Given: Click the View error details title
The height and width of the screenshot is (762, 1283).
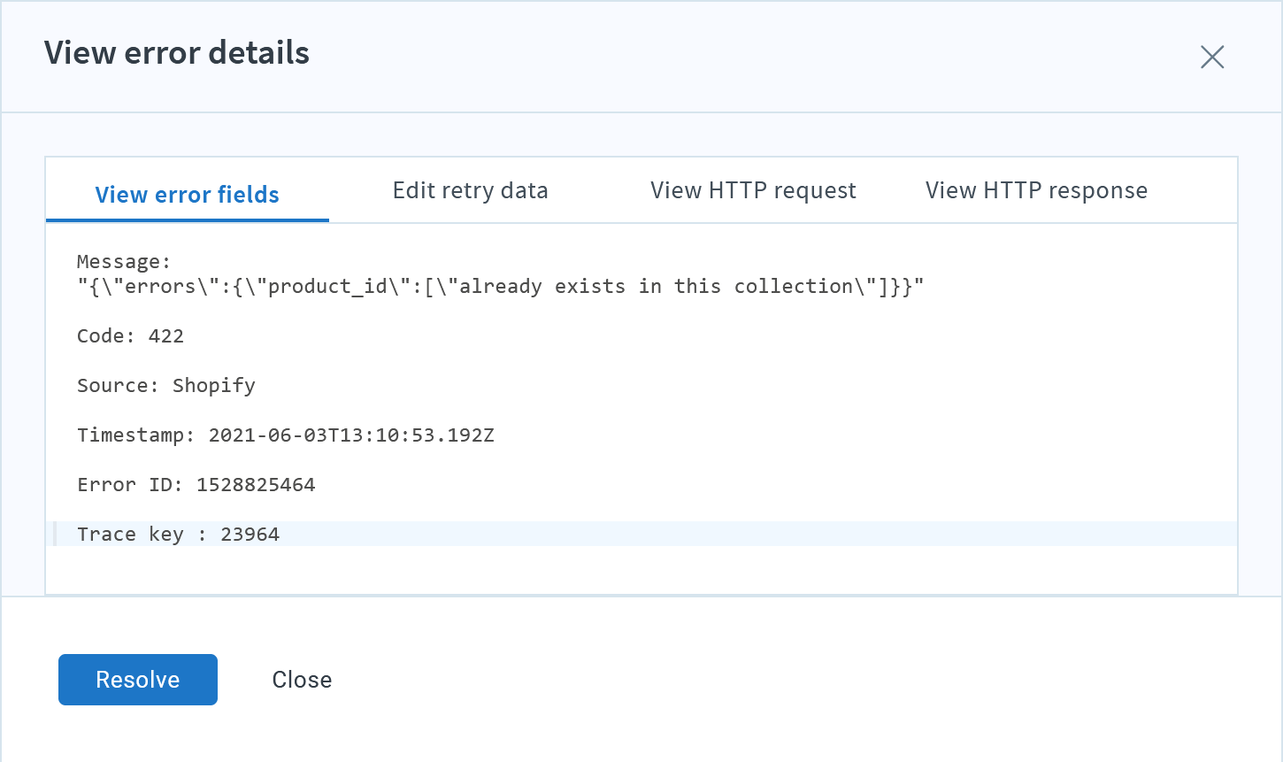Looking at the screenshot, I should (176, 53).
